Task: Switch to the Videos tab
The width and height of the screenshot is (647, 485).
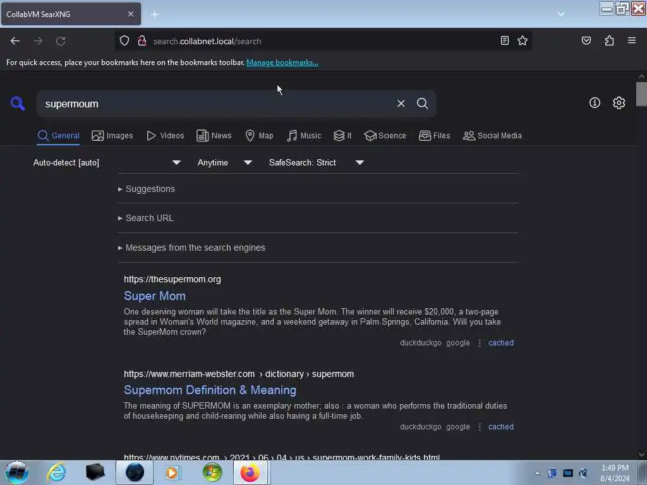Action: click(166, 136)
